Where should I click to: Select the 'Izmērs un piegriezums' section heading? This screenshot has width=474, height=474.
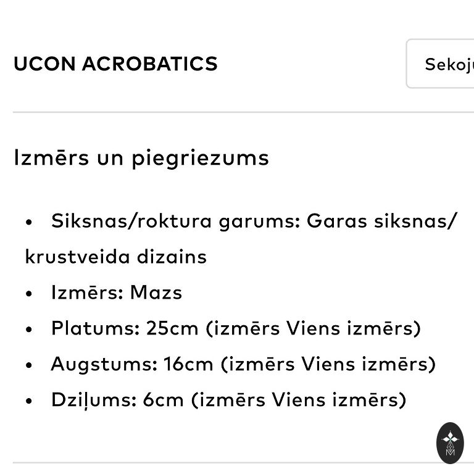141,158
